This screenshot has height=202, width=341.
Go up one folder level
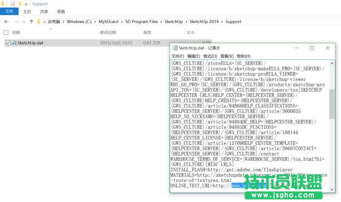pos(31,22)
